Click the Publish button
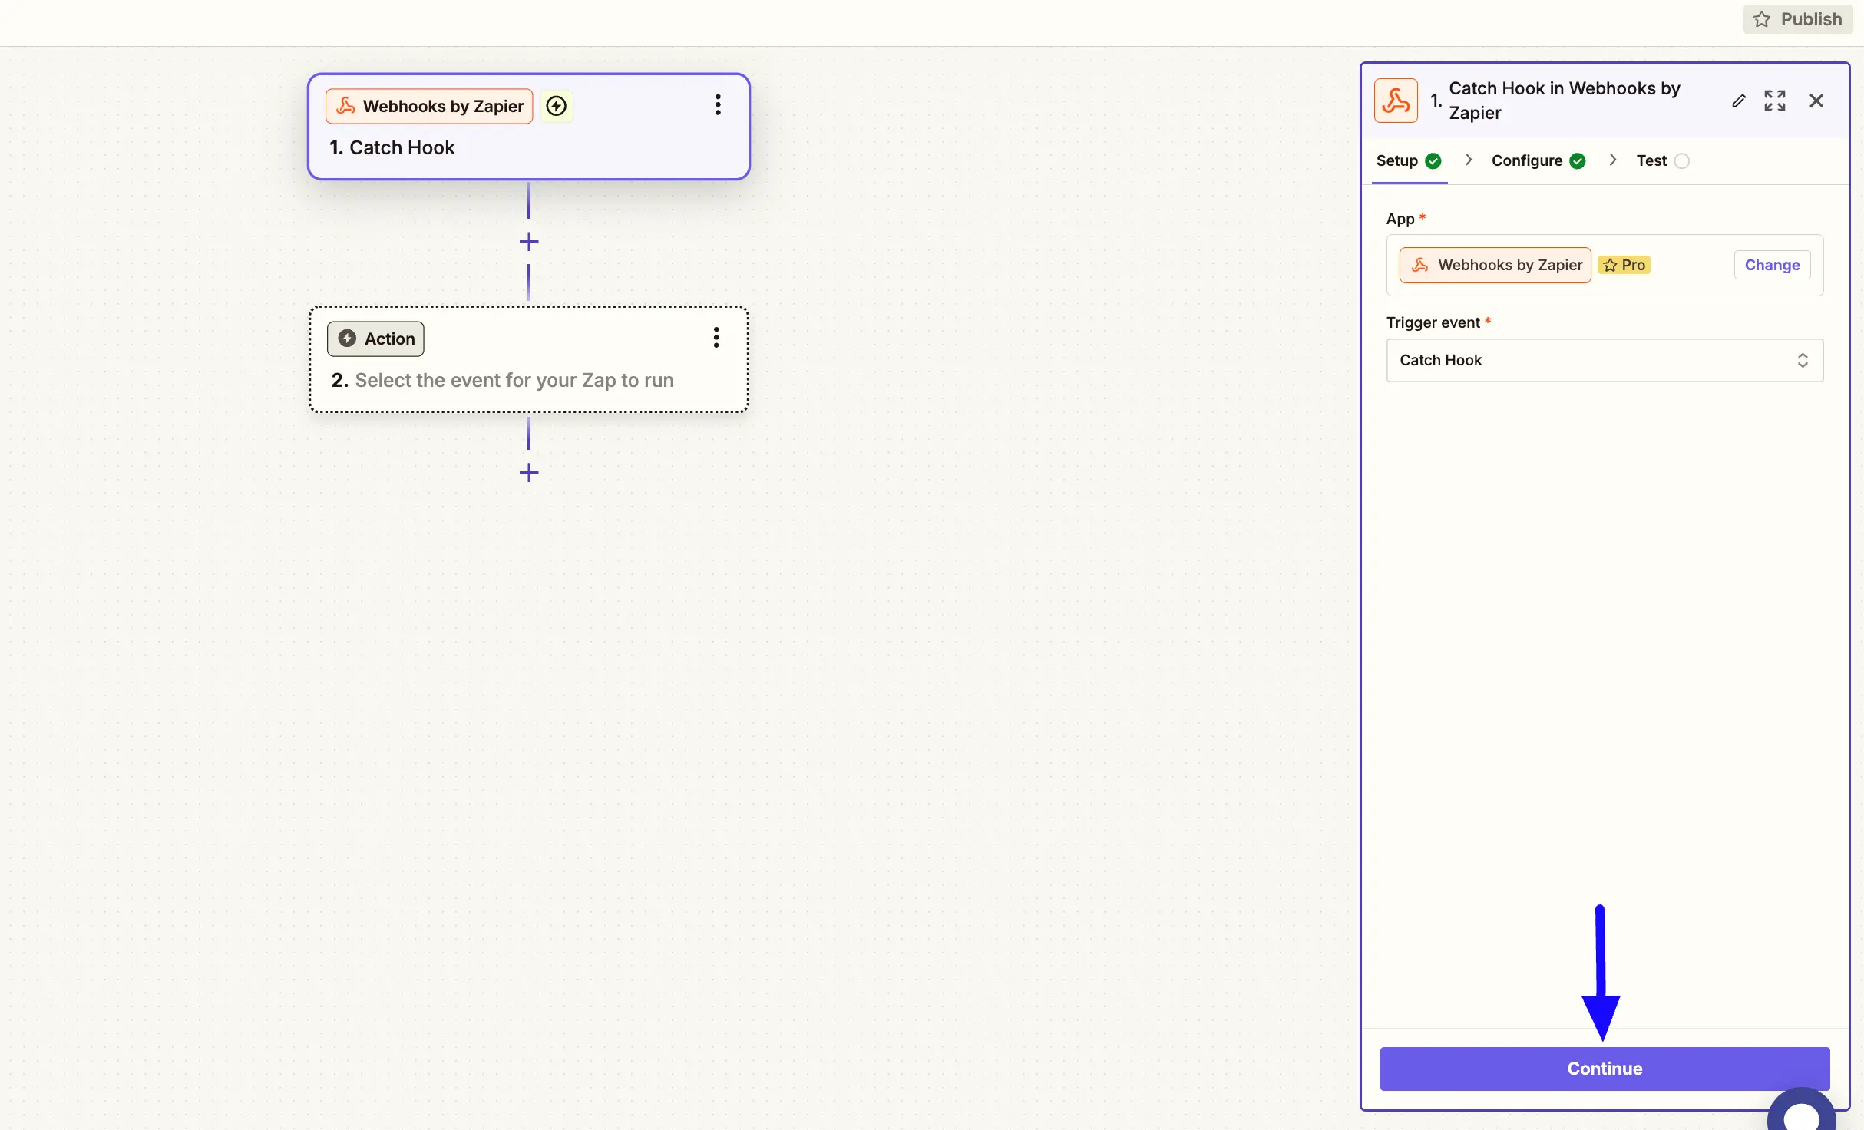The image size is (1864, 1130). click(x=1797, y=18)
